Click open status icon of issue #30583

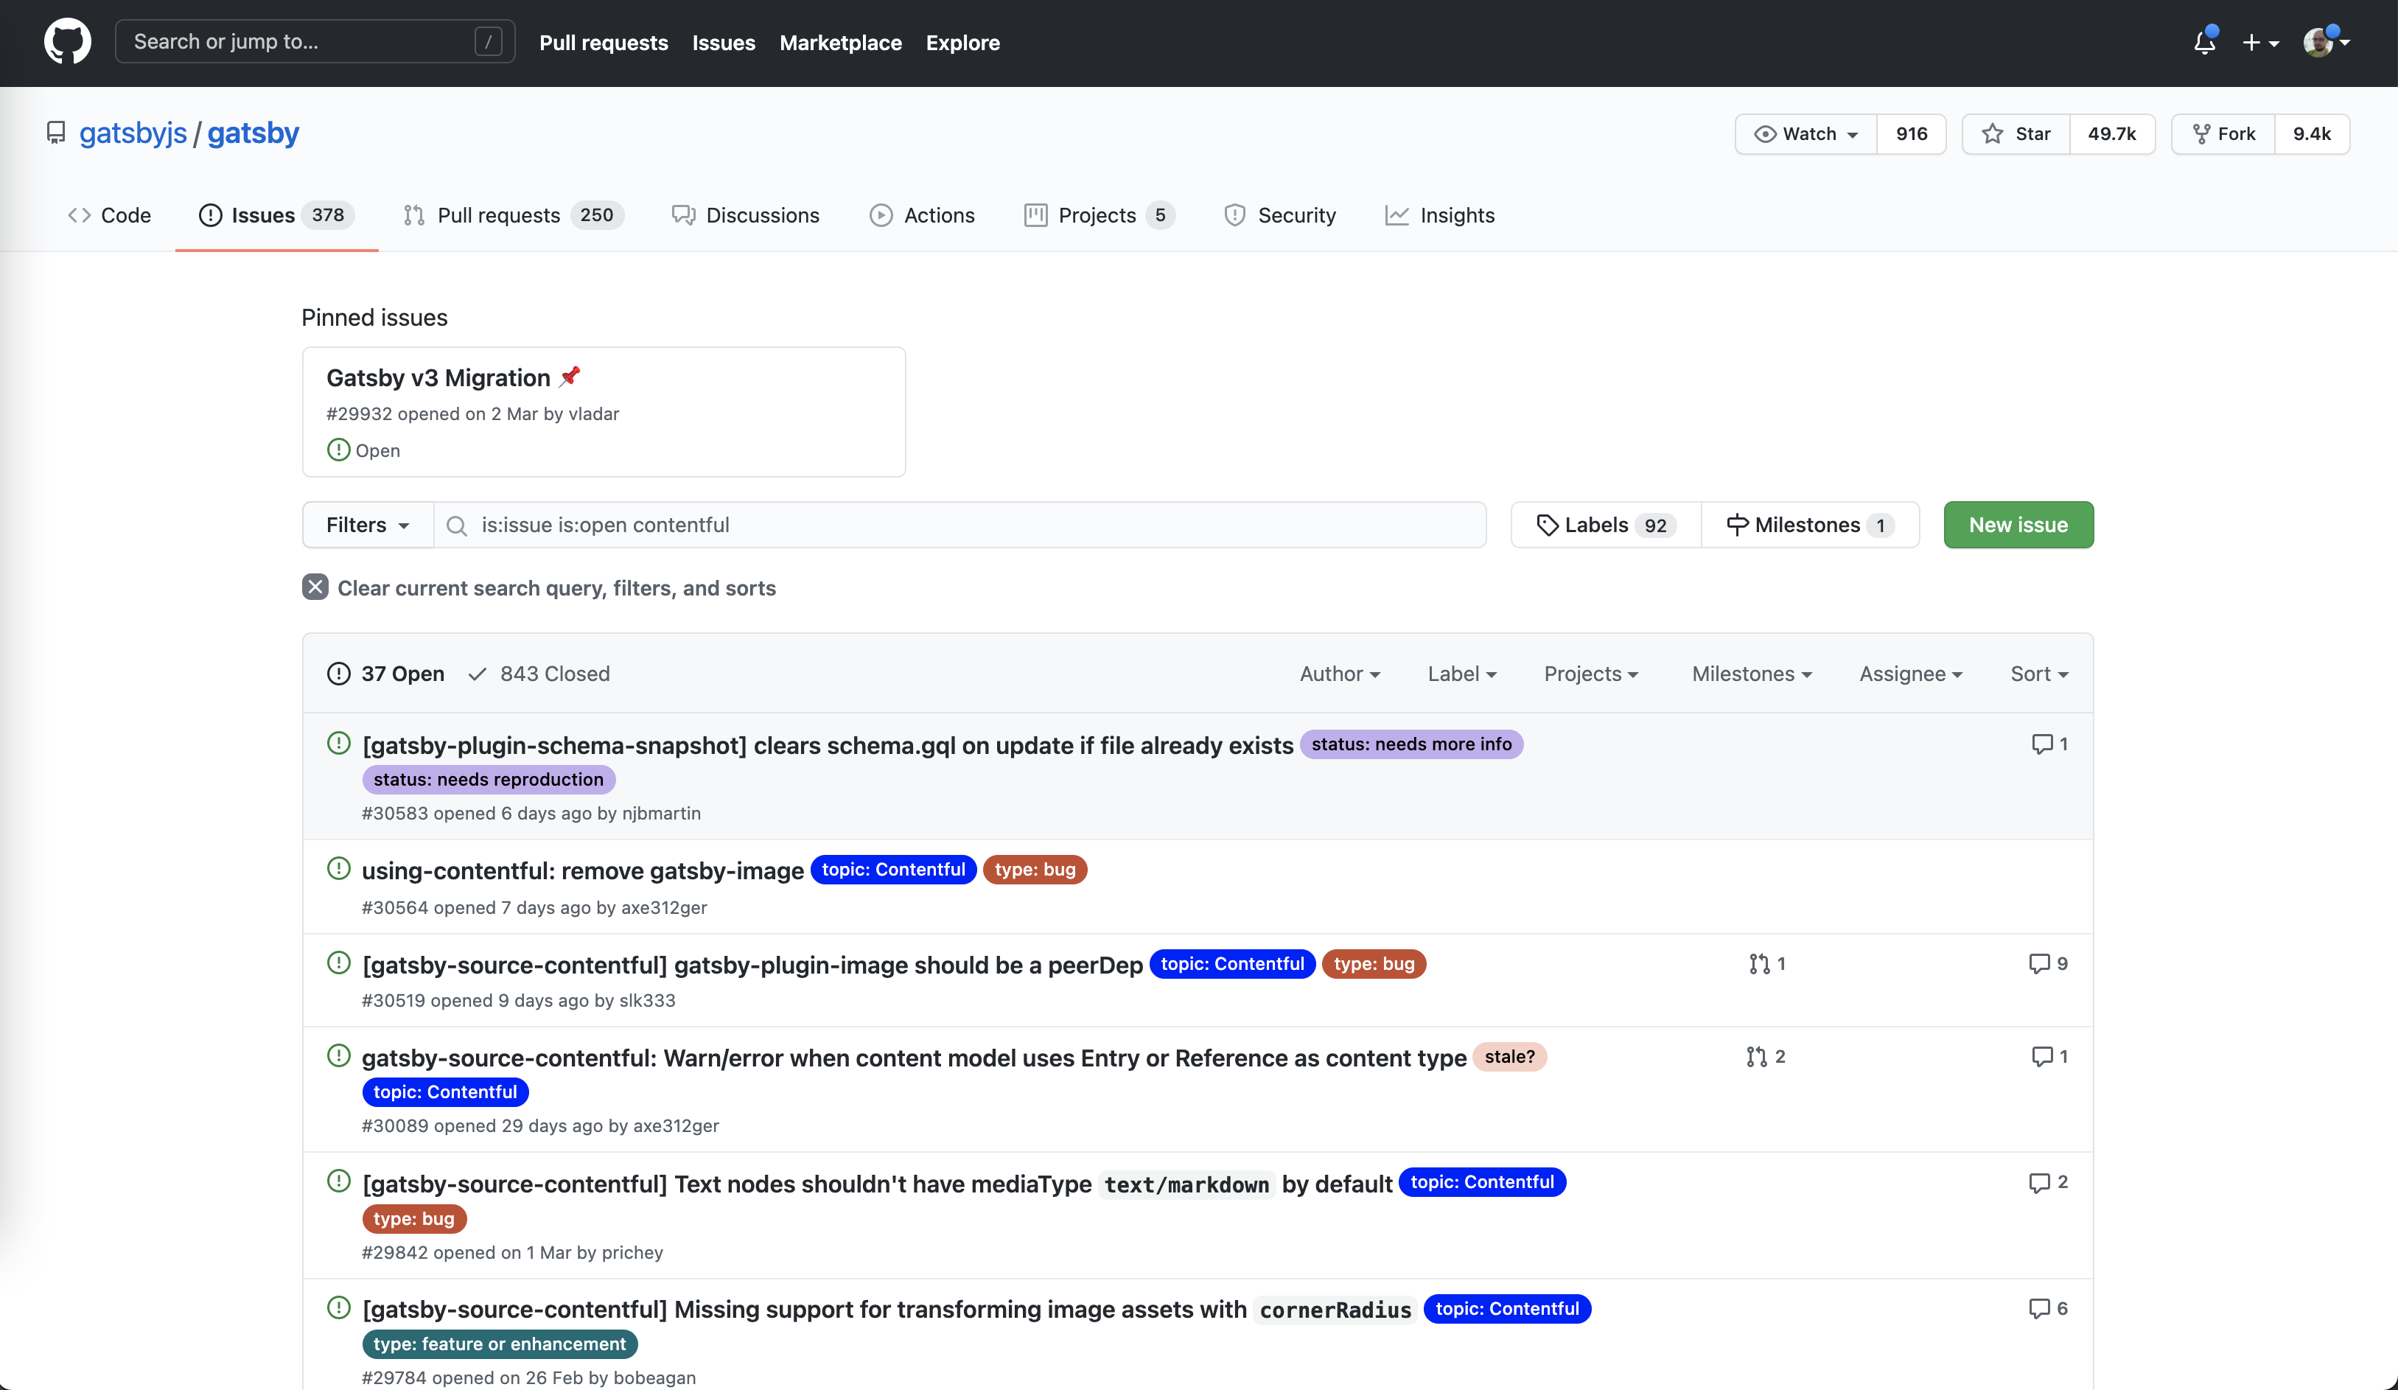339,743
